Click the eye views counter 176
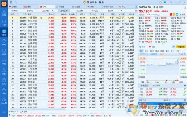Screen dimensions: 187x117 (x=142, y=47)
